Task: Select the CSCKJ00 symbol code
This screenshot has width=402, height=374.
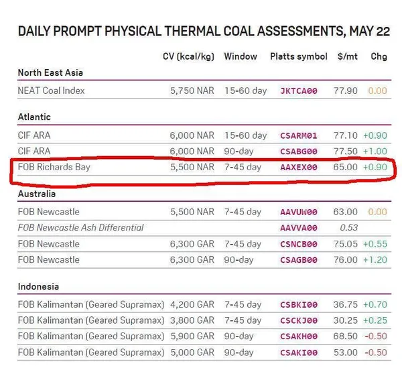Action: [299, 320]
